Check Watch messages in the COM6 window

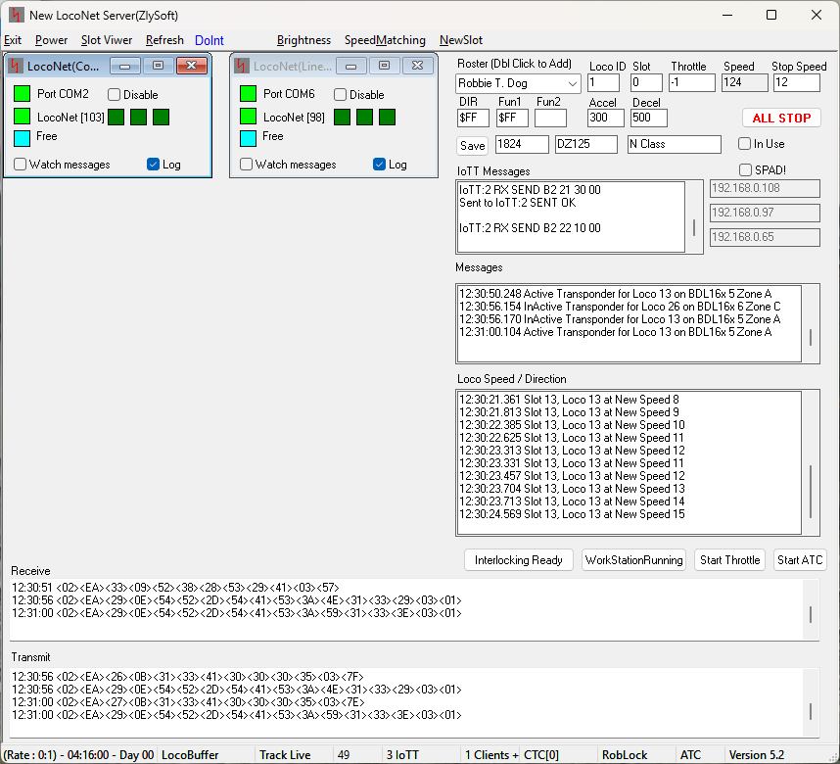point(247,165)
